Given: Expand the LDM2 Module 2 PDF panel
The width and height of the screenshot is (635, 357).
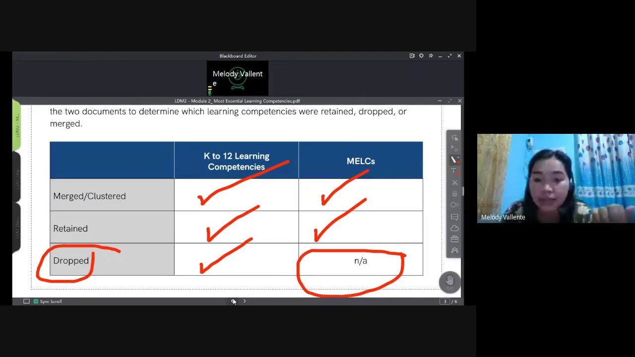Looking at the screenshot, I should point(449,101).
